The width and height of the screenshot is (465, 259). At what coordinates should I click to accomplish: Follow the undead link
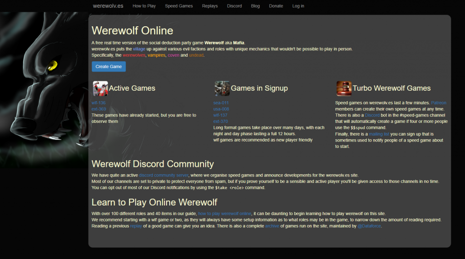click(196, 55)
